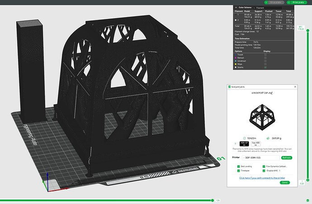Open the Print plate dropdown arrow
This screenshot has width=312, height=204.
click(x=289, y=2)
